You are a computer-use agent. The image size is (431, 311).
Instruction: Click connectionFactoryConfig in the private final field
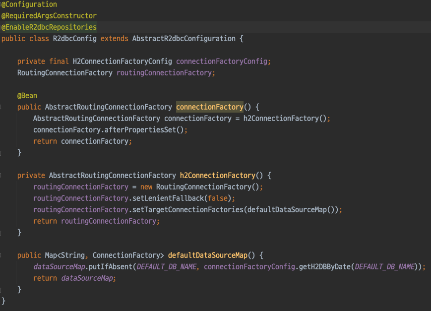[x=222, y=62]
